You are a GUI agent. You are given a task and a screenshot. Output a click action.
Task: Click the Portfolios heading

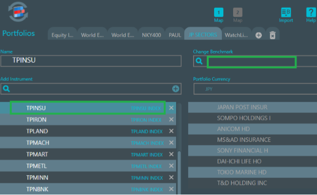[x=19, y=33]
